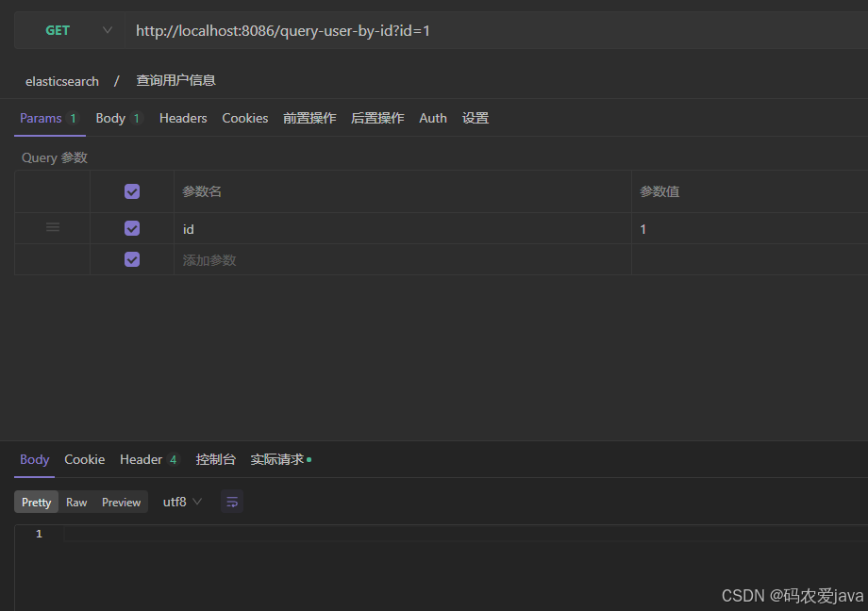The width and height of the screenshot is (868, 611).
Task: Open the 控制台 tab
Action: point(216,460)
